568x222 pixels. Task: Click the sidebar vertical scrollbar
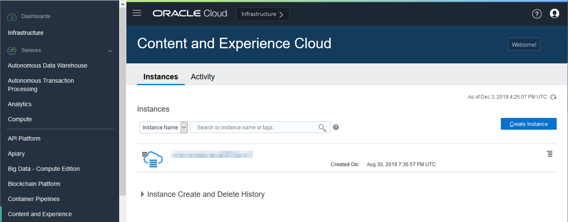[x=123, y=101]
